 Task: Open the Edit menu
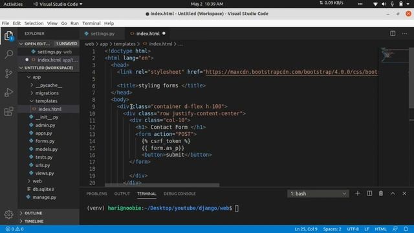tap(17, 23)
